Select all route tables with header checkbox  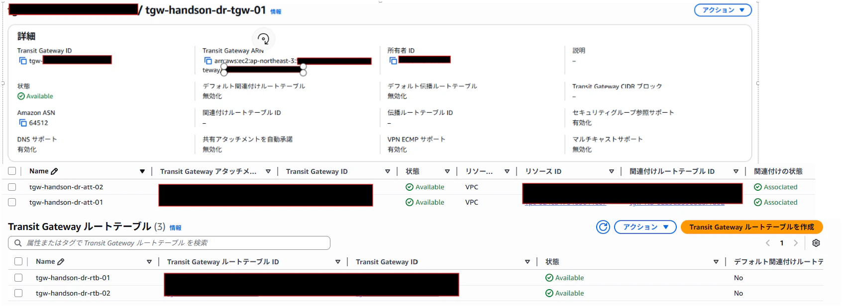(18, 262)
